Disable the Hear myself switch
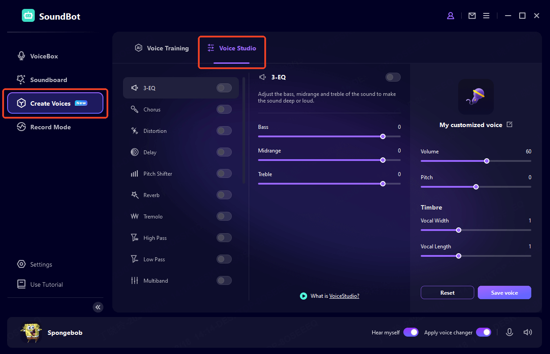 click(x=410, y=332)
